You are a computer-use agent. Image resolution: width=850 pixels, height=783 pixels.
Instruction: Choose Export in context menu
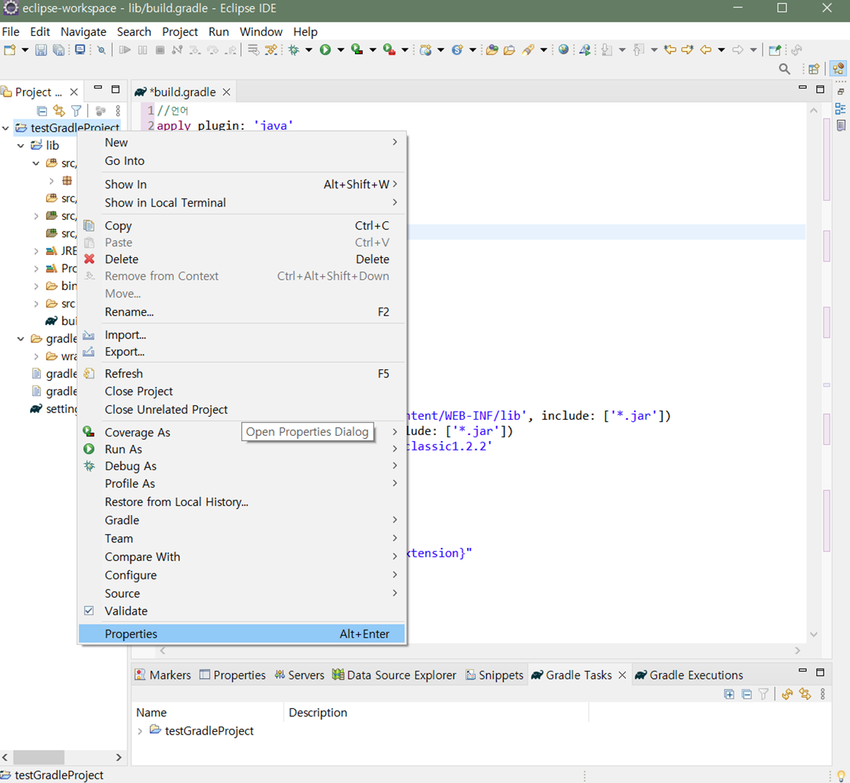point(241,352)
